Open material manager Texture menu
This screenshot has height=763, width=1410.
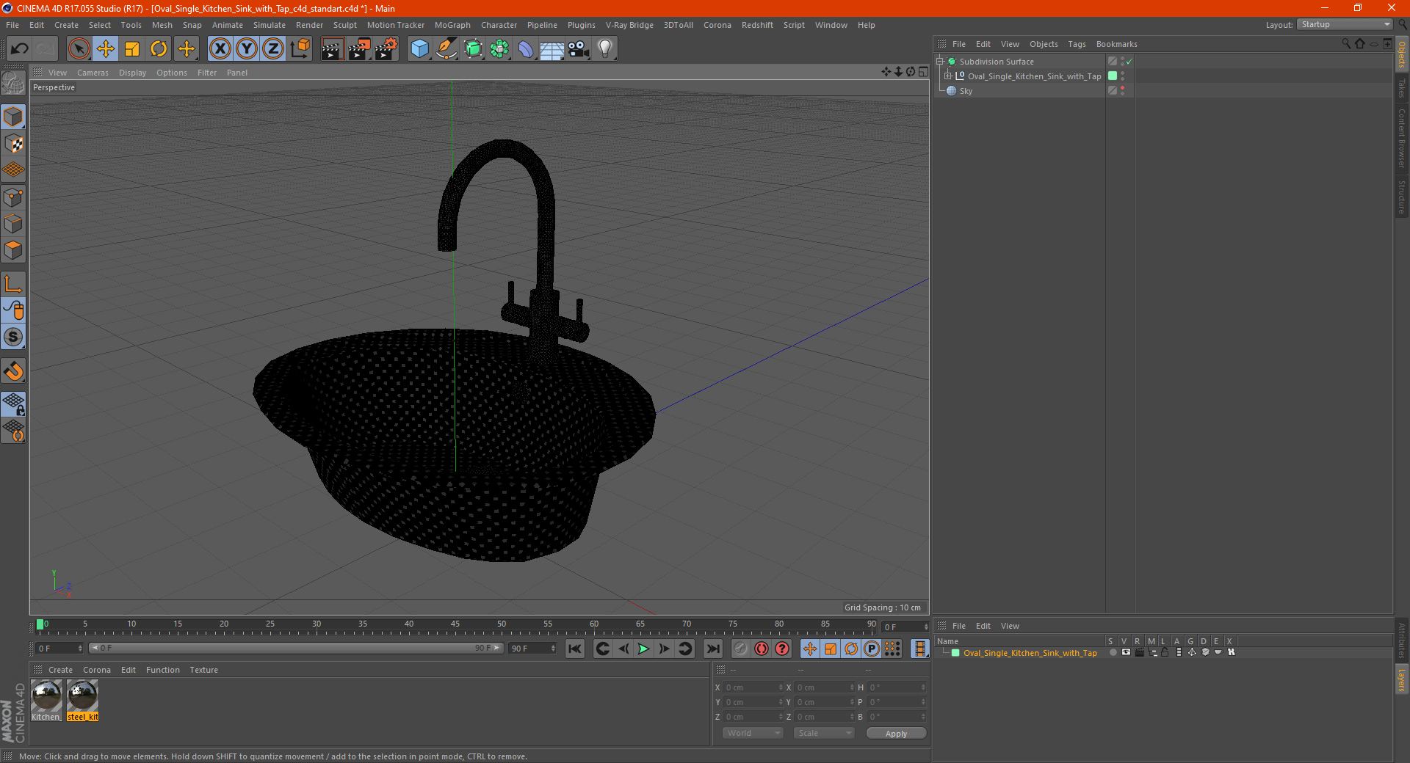coord(203,670)
